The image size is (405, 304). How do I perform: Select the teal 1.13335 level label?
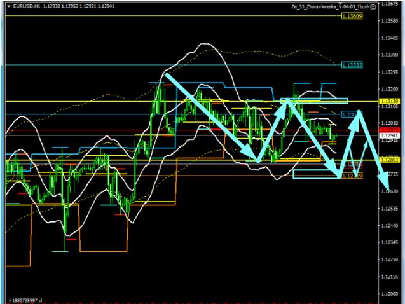[x=352, y=65]
